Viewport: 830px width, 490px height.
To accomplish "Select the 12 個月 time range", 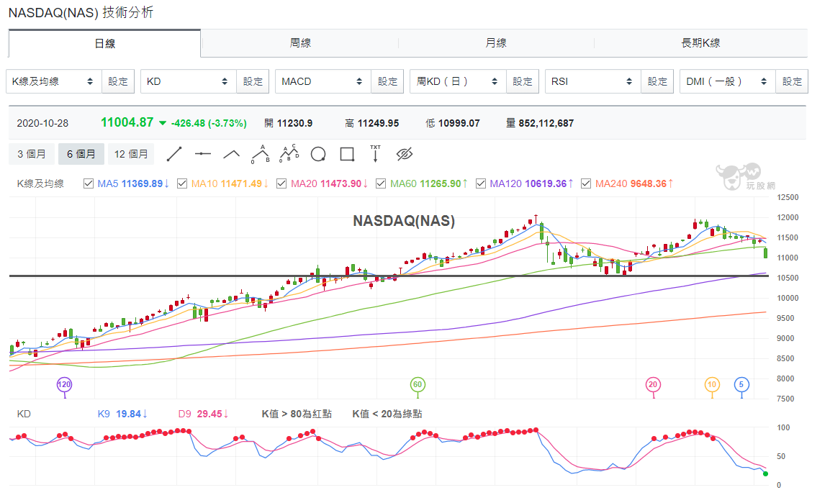I will click(131, 154).
